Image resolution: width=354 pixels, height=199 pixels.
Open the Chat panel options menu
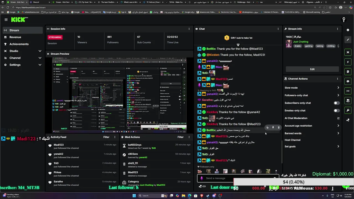click(x=278, y=29)
